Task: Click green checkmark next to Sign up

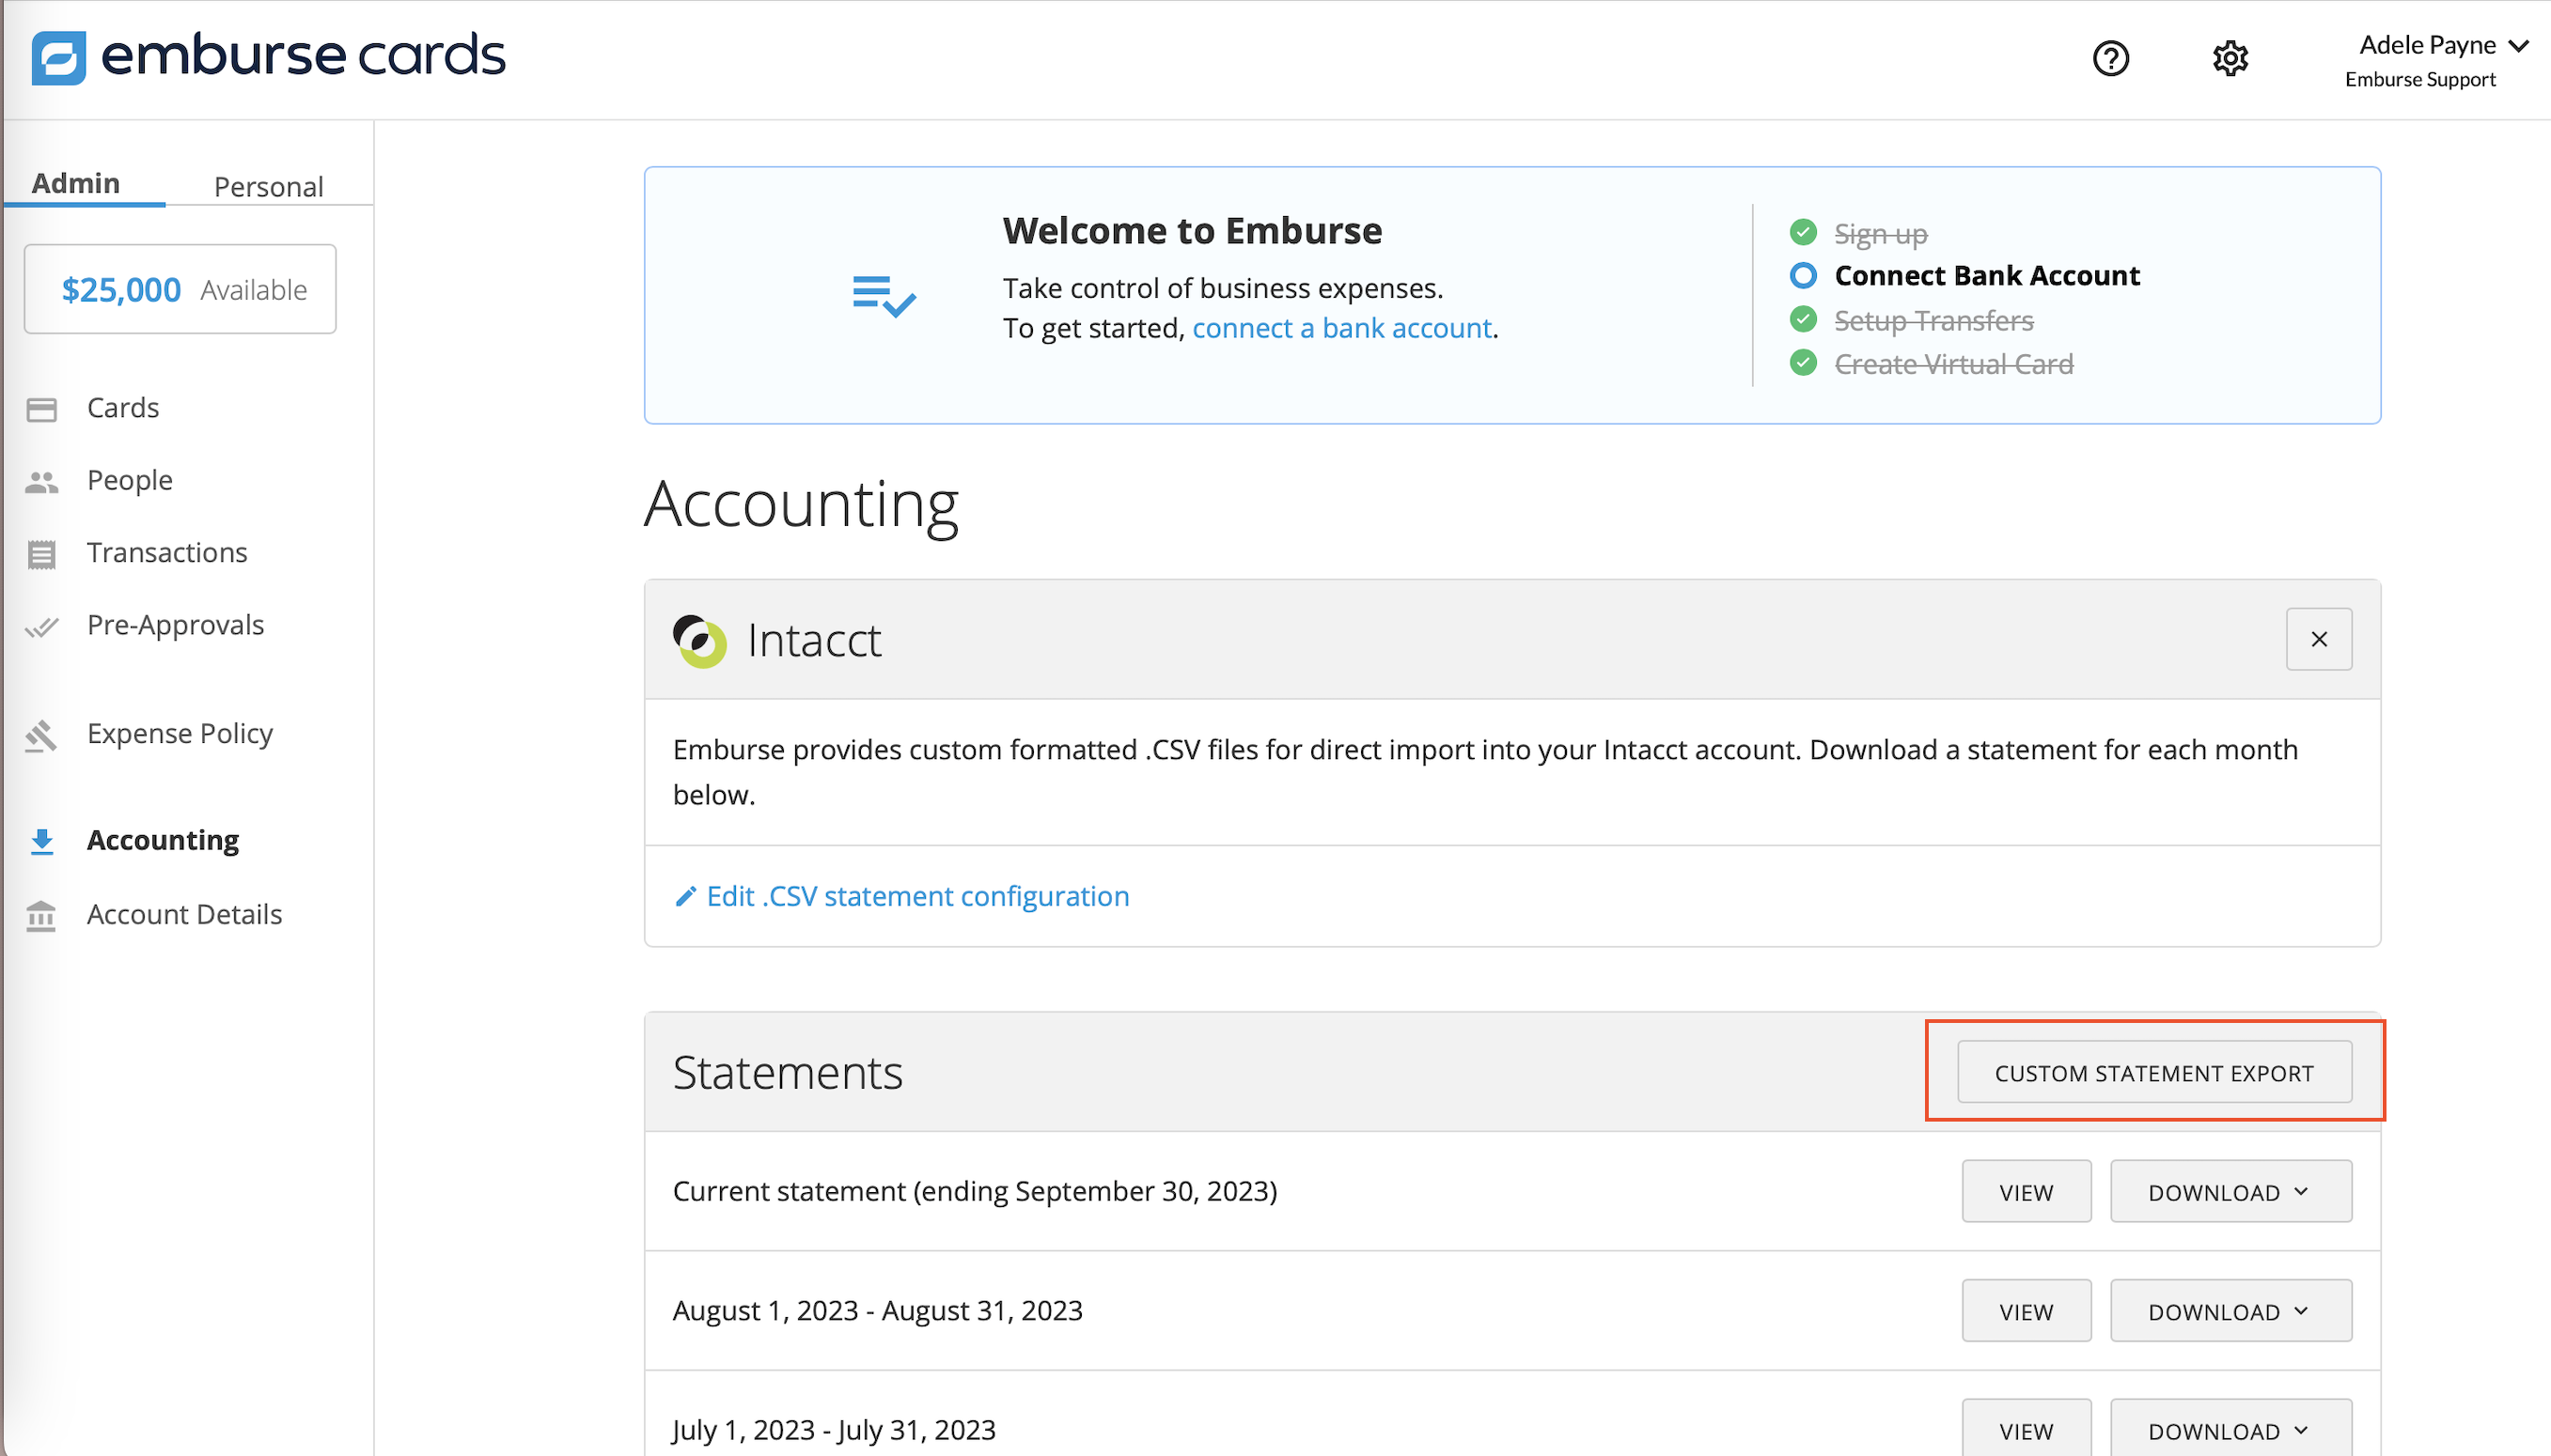Action: [1803, 232]
